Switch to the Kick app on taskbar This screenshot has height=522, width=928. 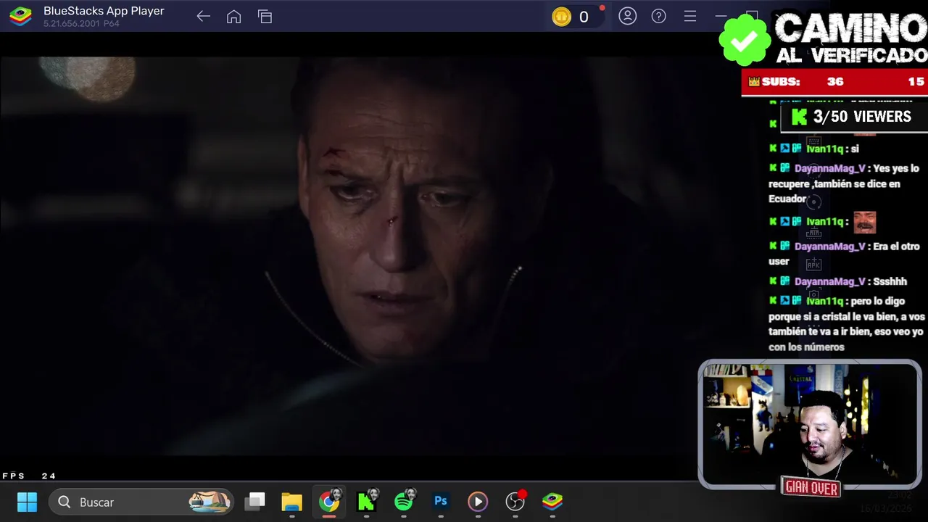(367, 501)
